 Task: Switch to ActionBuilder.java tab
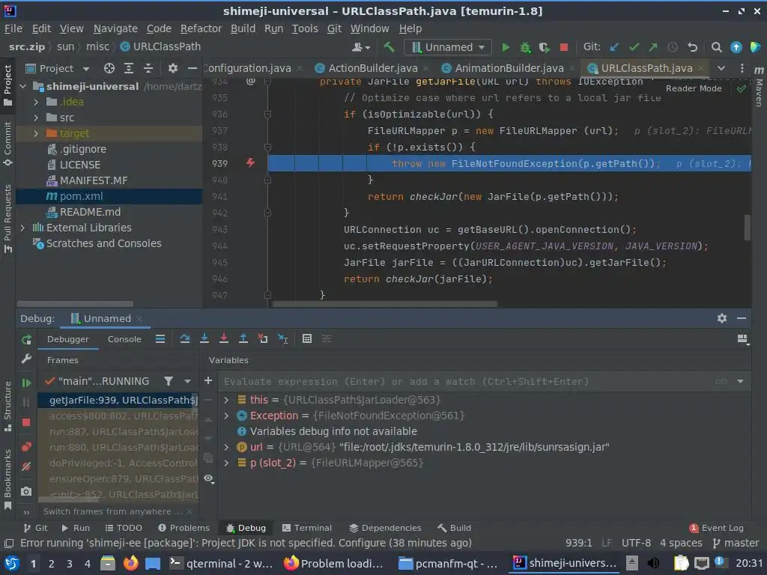pos(372,68)
